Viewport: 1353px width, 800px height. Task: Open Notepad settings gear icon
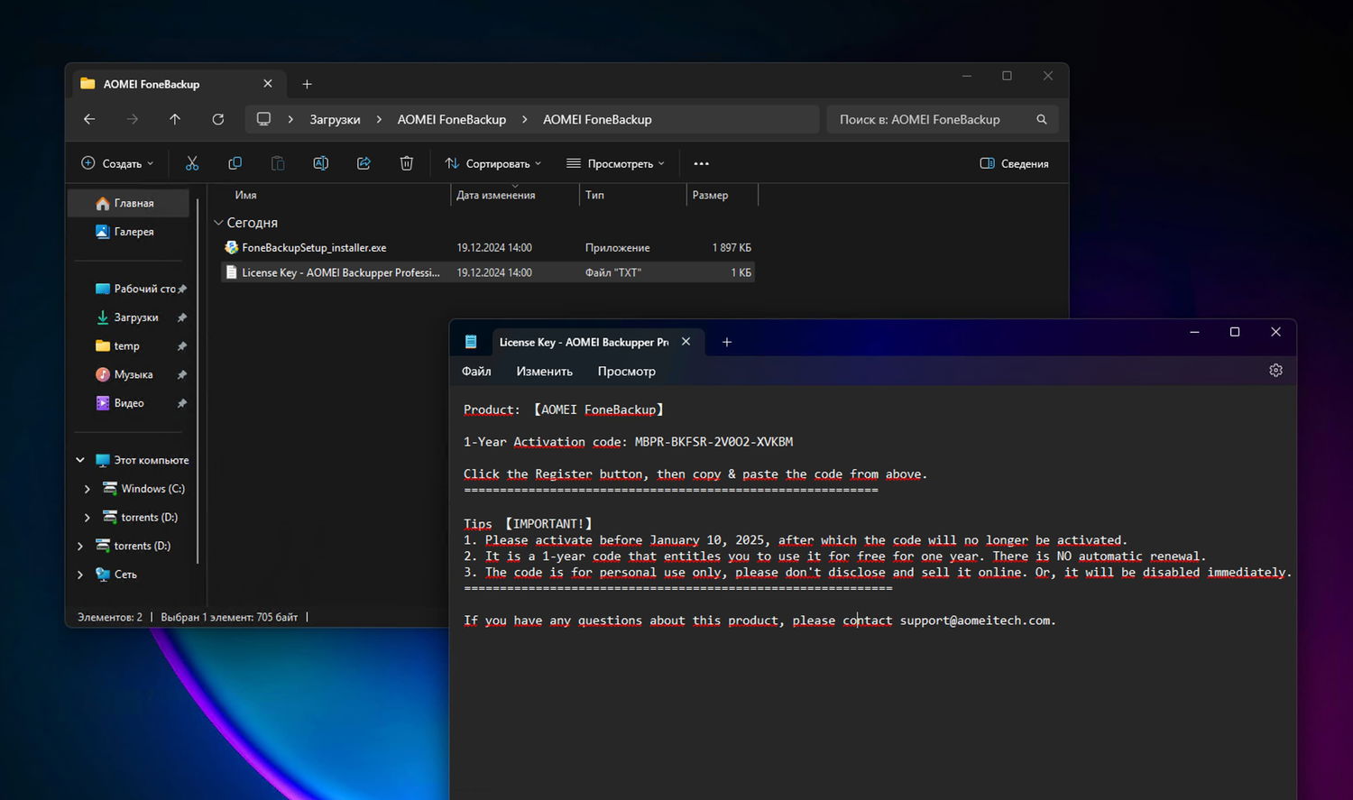[x=1275, y=371]
